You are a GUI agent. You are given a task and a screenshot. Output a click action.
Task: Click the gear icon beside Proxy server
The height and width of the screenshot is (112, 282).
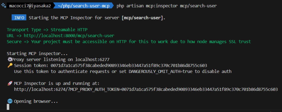pos(10,59)
